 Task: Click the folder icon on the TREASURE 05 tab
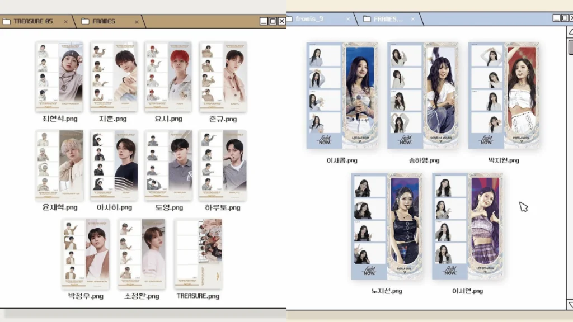6,22
